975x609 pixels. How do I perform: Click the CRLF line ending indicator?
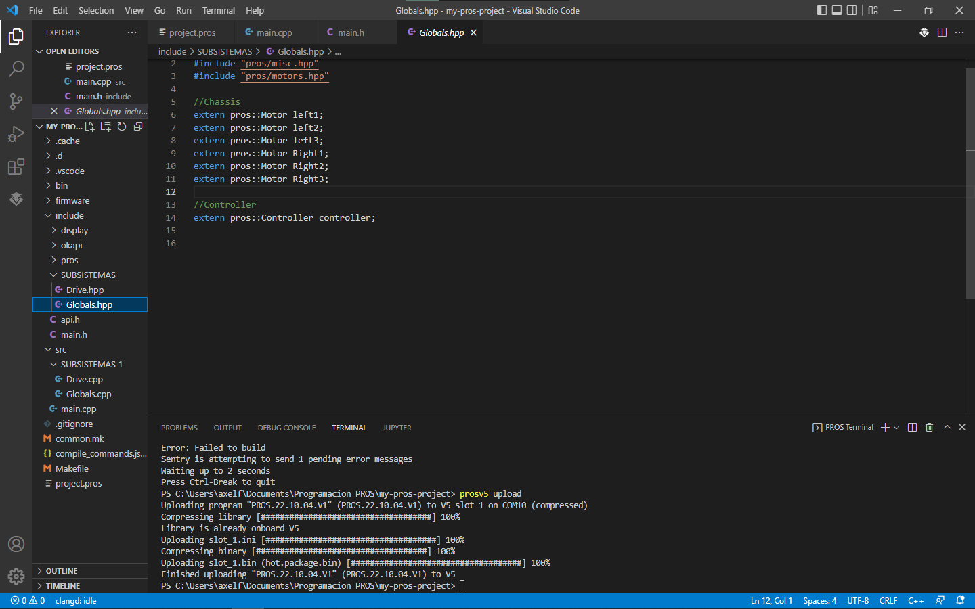coord(888,601)
